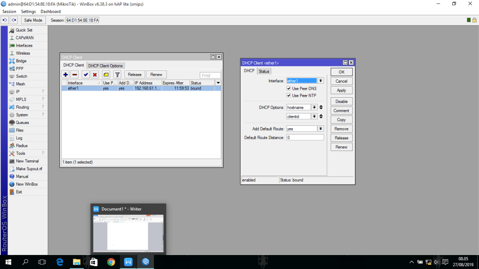Click the red minus Remove icon

(x=75, y=75)
